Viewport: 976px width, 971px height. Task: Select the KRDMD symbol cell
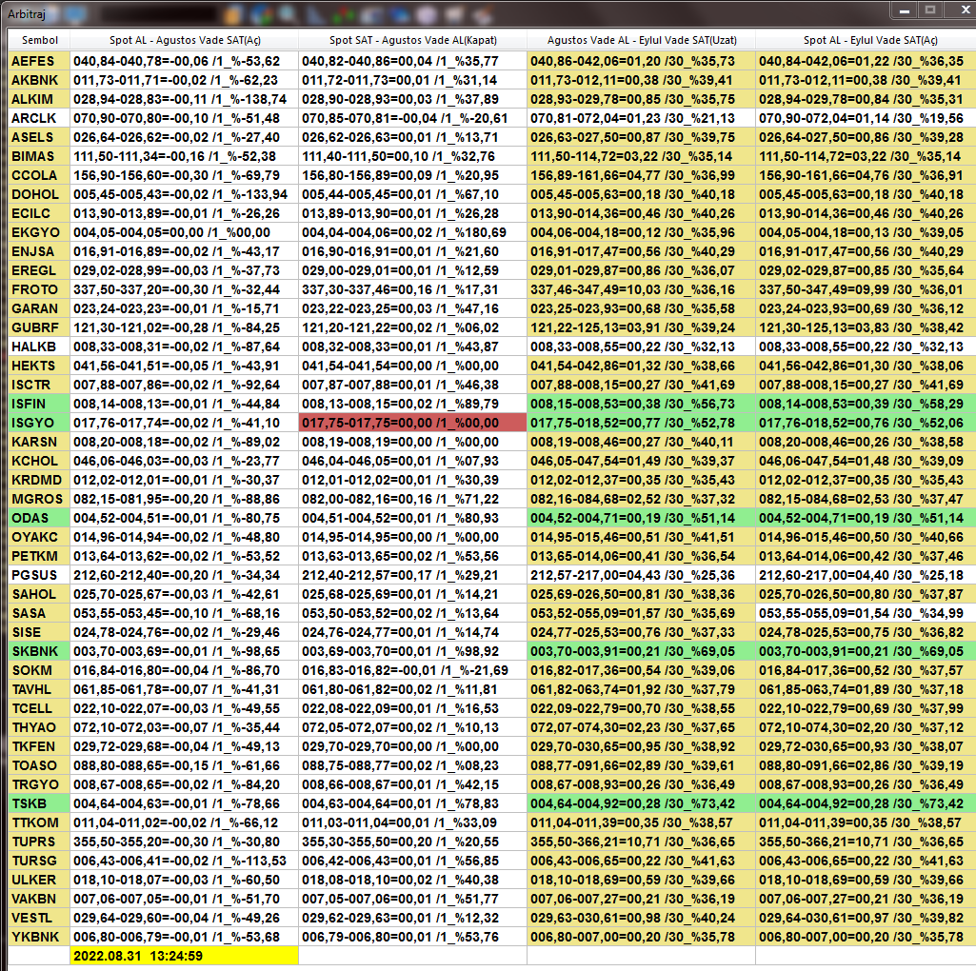pyautogui.click(x=39, y=480)
